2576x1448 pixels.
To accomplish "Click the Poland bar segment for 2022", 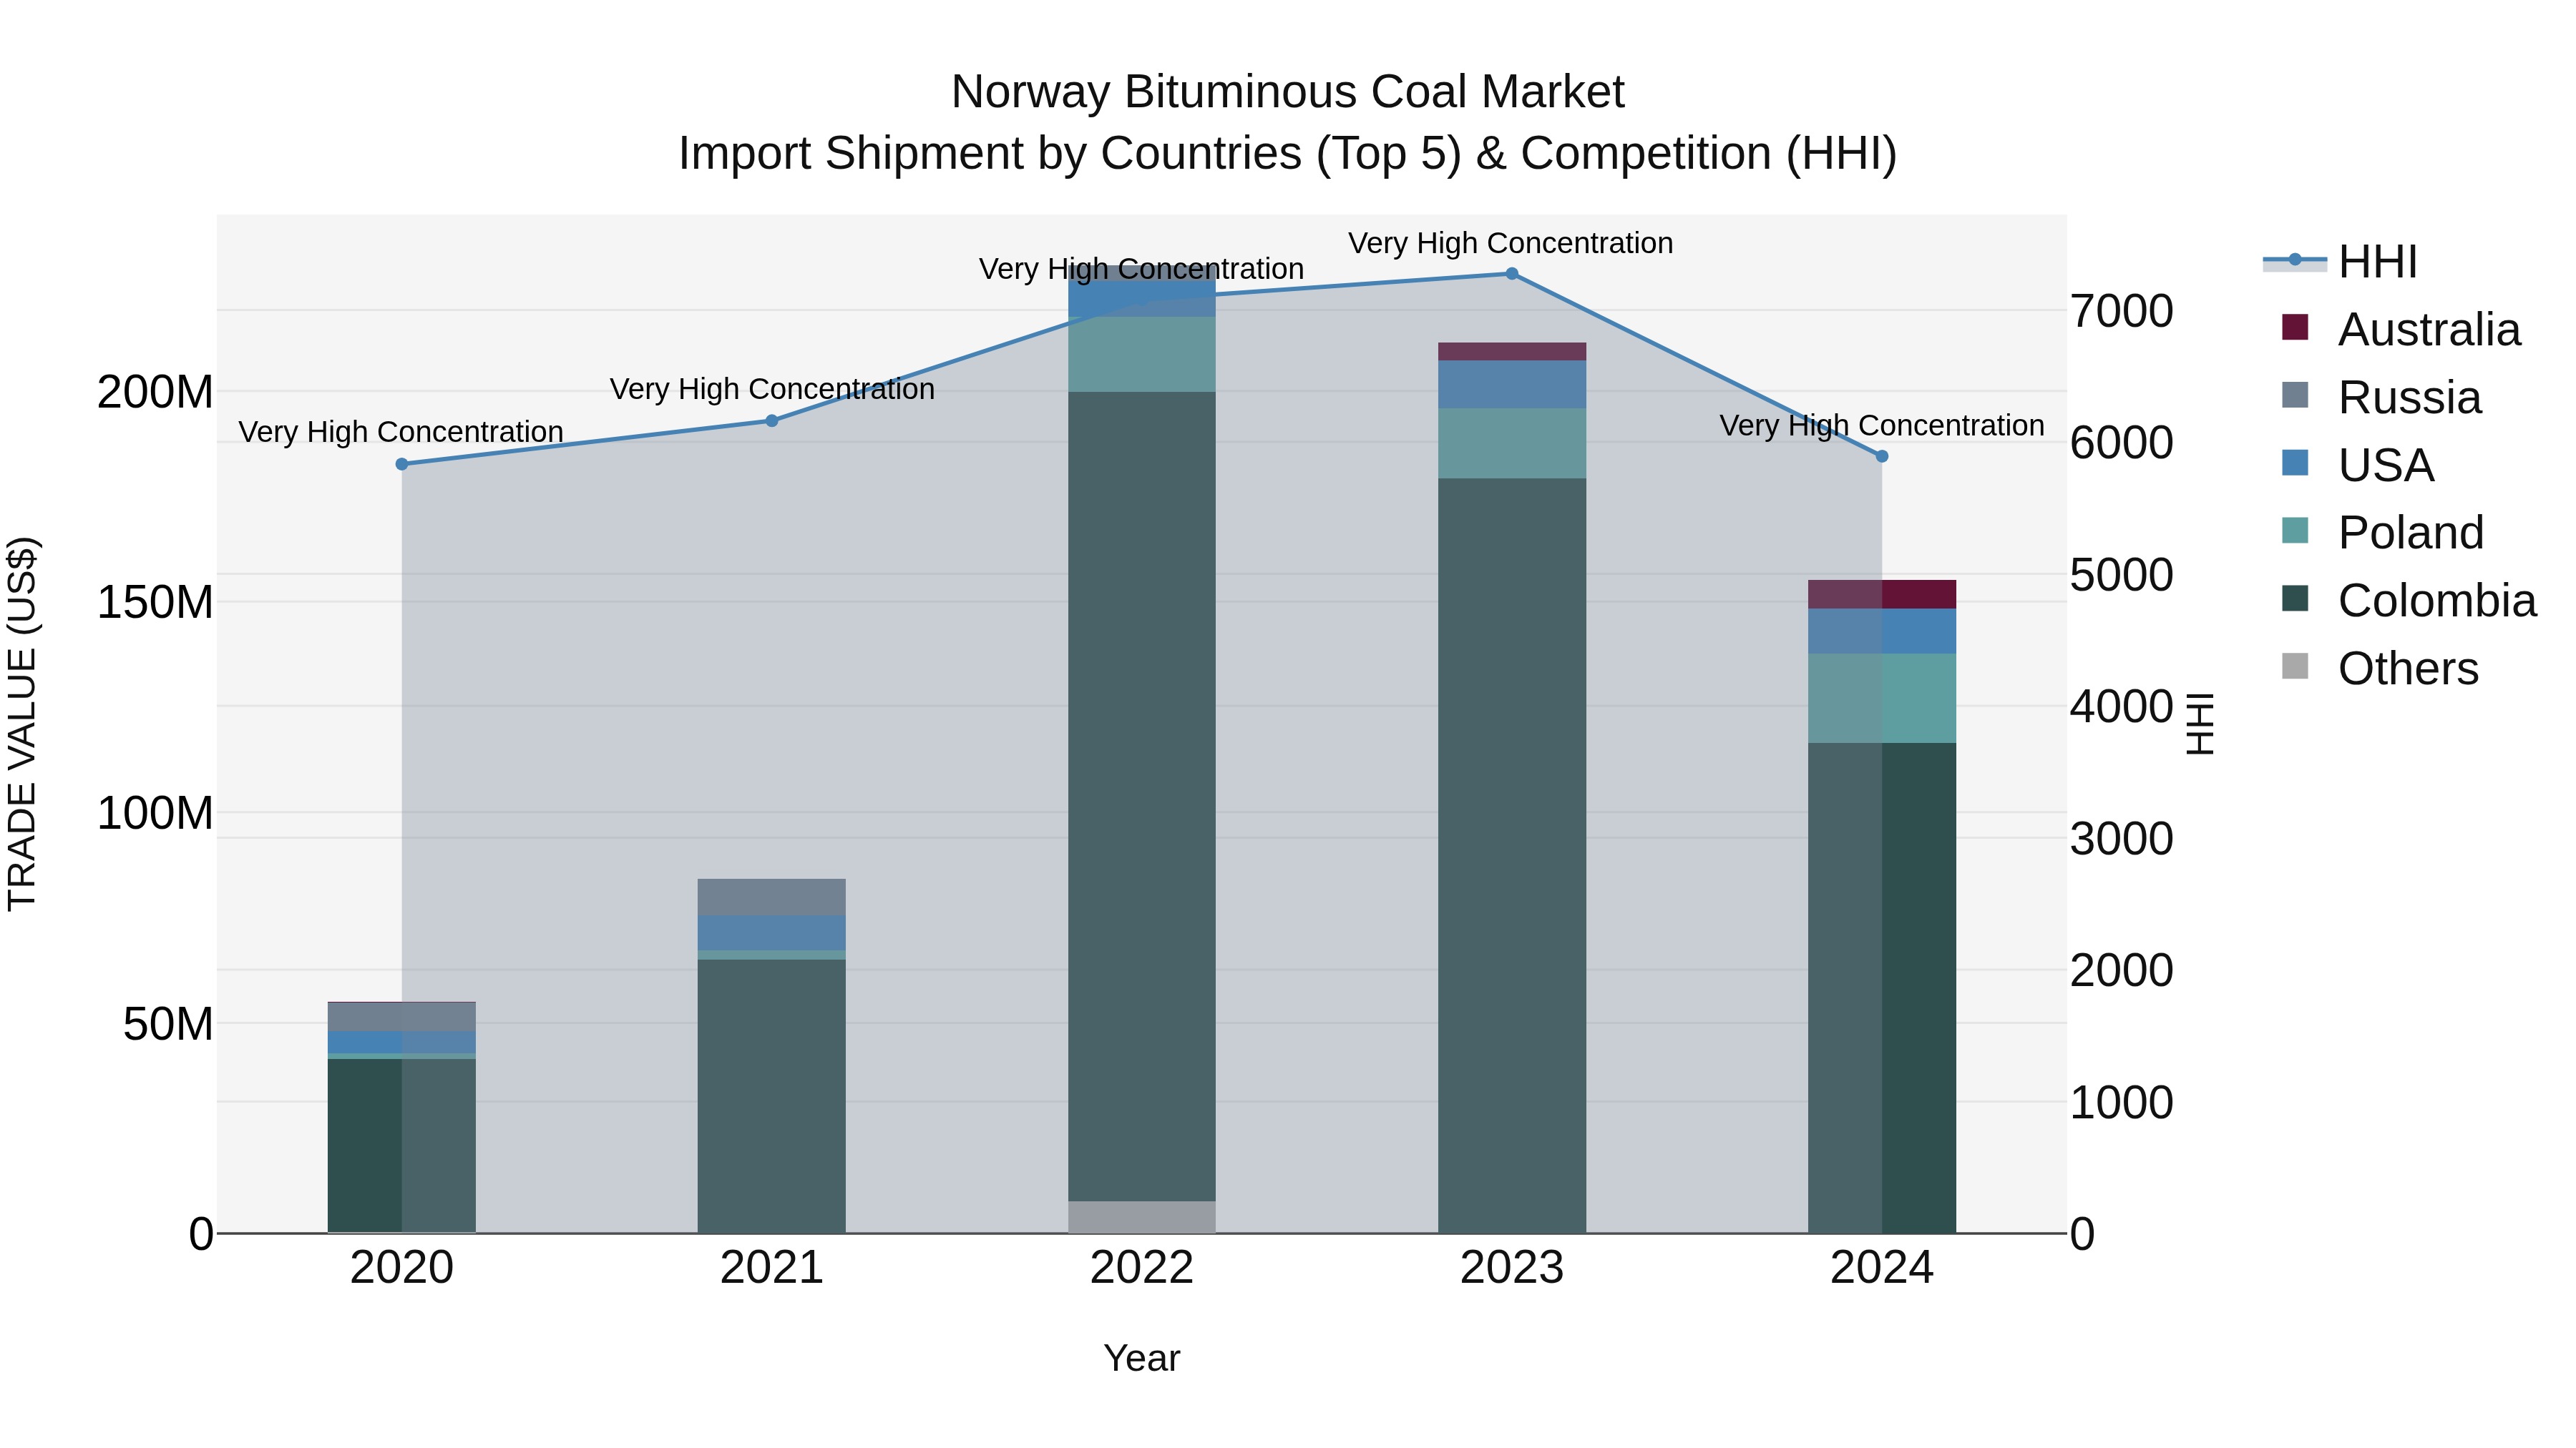I will (x=1142, y=355).
